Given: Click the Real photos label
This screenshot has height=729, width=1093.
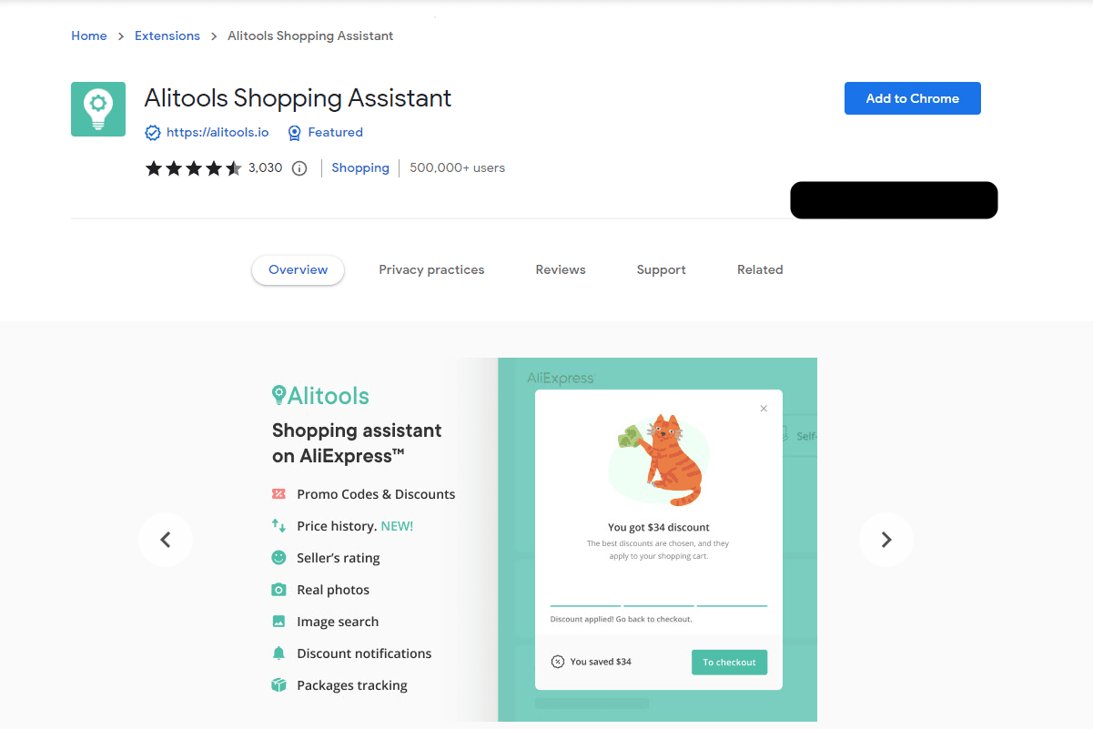Looking at the screenshot, I should (333, 590).
